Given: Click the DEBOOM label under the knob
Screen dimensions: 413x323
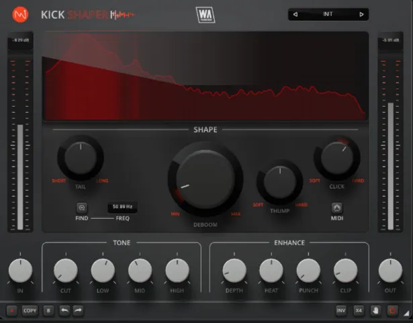Looking at the screenshot, I should [205, 225].
